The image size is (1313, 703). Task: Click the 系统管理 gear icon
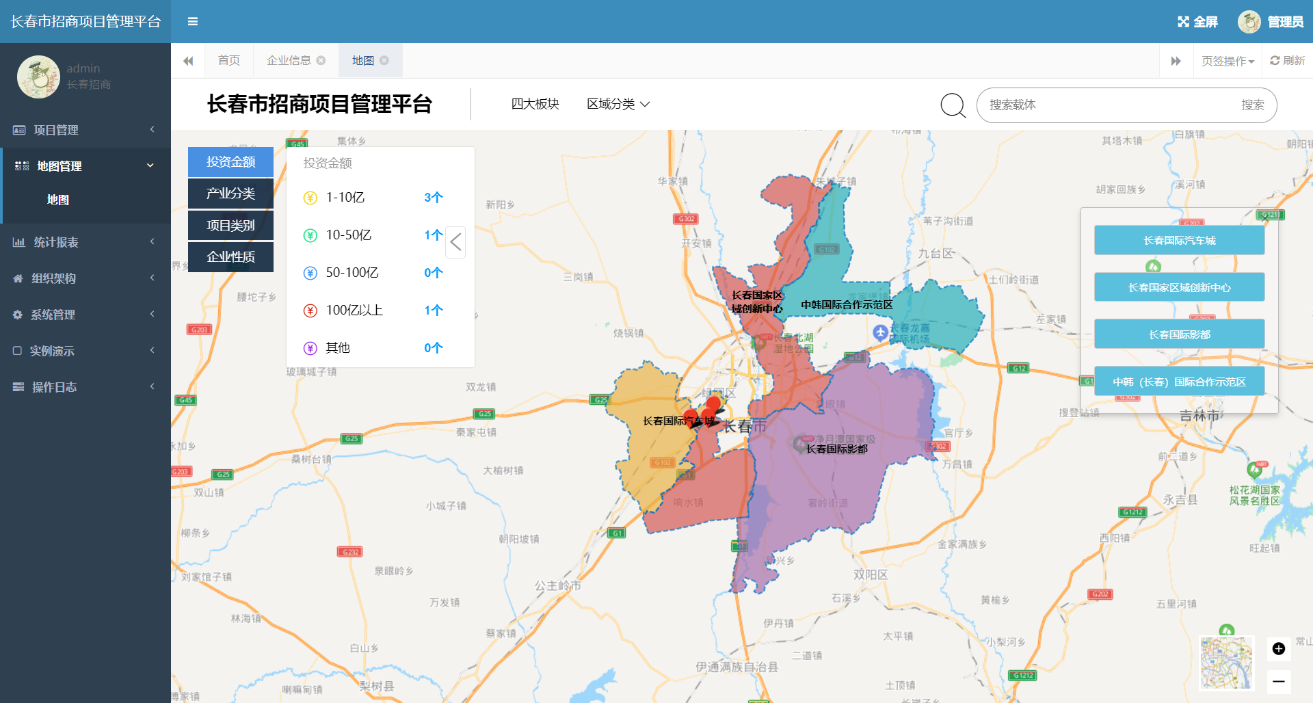click(18, 315)
